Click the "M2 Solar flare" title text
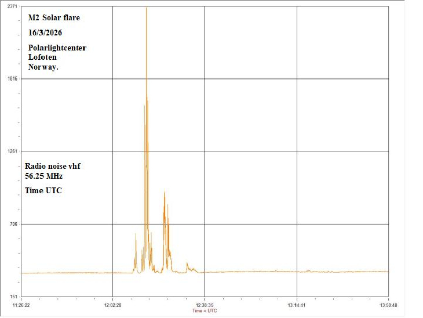This screenshot has height=318, width=423. [54, 18]
